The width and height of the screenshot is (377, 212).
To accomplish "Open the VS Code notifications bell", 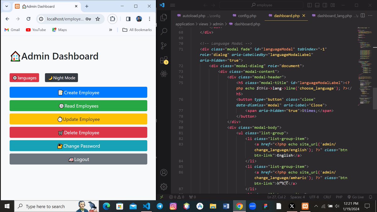I will coord(370,197).
